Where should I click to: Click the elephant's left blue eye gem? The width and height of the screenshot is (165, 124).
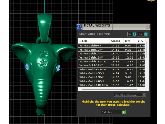pyautogui.click(x=27, y=66)
